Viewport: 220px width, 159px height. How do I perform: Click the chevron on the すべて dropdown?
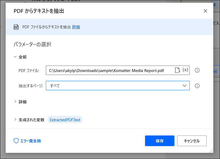[184, 85]
